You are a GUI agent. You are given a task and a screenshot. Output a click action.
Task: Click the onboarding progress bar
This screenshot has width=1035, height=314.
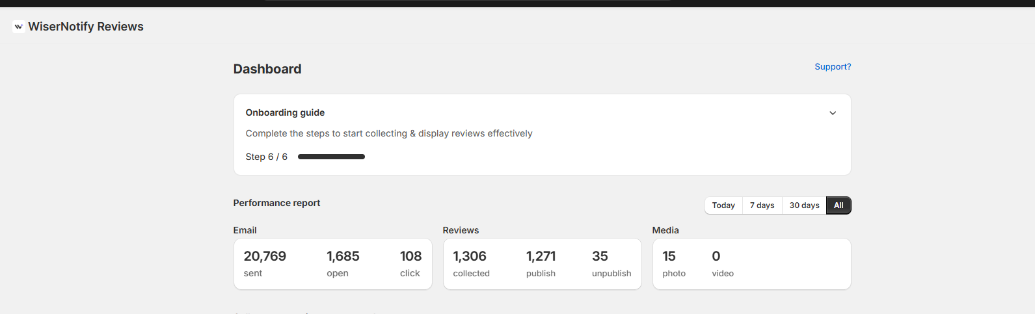[331, 157]
